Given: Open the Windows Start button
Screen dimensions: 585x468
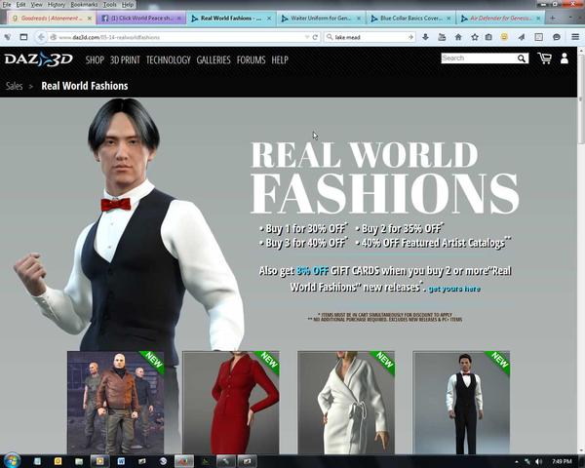Looking at the screenshot, I should click(x=13, y=461).
